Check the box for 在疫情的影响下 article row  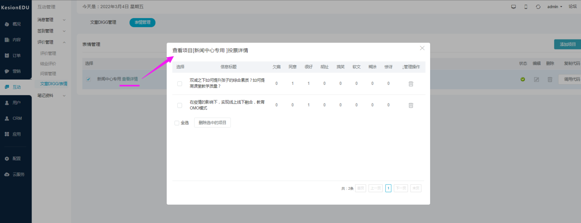tap(180, 105)
